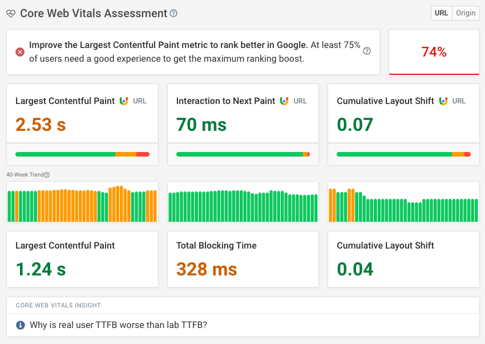Toggle the URL scope badge on the Cumulative Layout Shift card
Viewport: 485px width, 344px height.
pos(459,101)
